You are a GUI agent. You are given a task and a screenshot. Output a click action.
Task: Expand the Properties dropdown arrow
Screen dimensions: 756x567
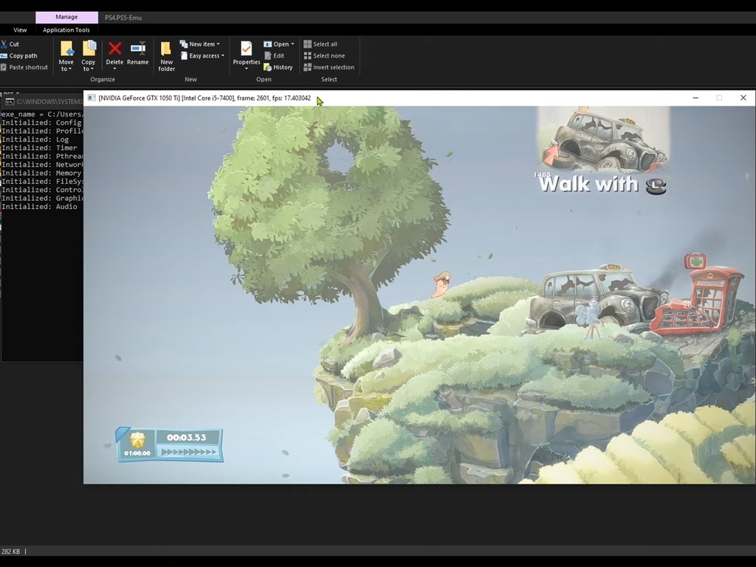(247, 69)
